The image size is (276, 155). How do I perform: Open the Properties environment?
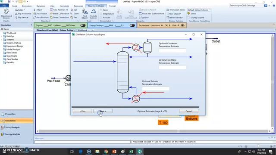(x=16, y=114)
